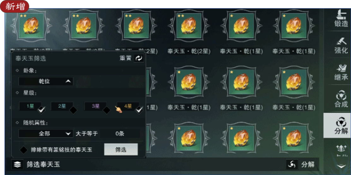Click the 分解 decompose button at bottom
This screenshot has width=351, height=175.
[308, 165]
